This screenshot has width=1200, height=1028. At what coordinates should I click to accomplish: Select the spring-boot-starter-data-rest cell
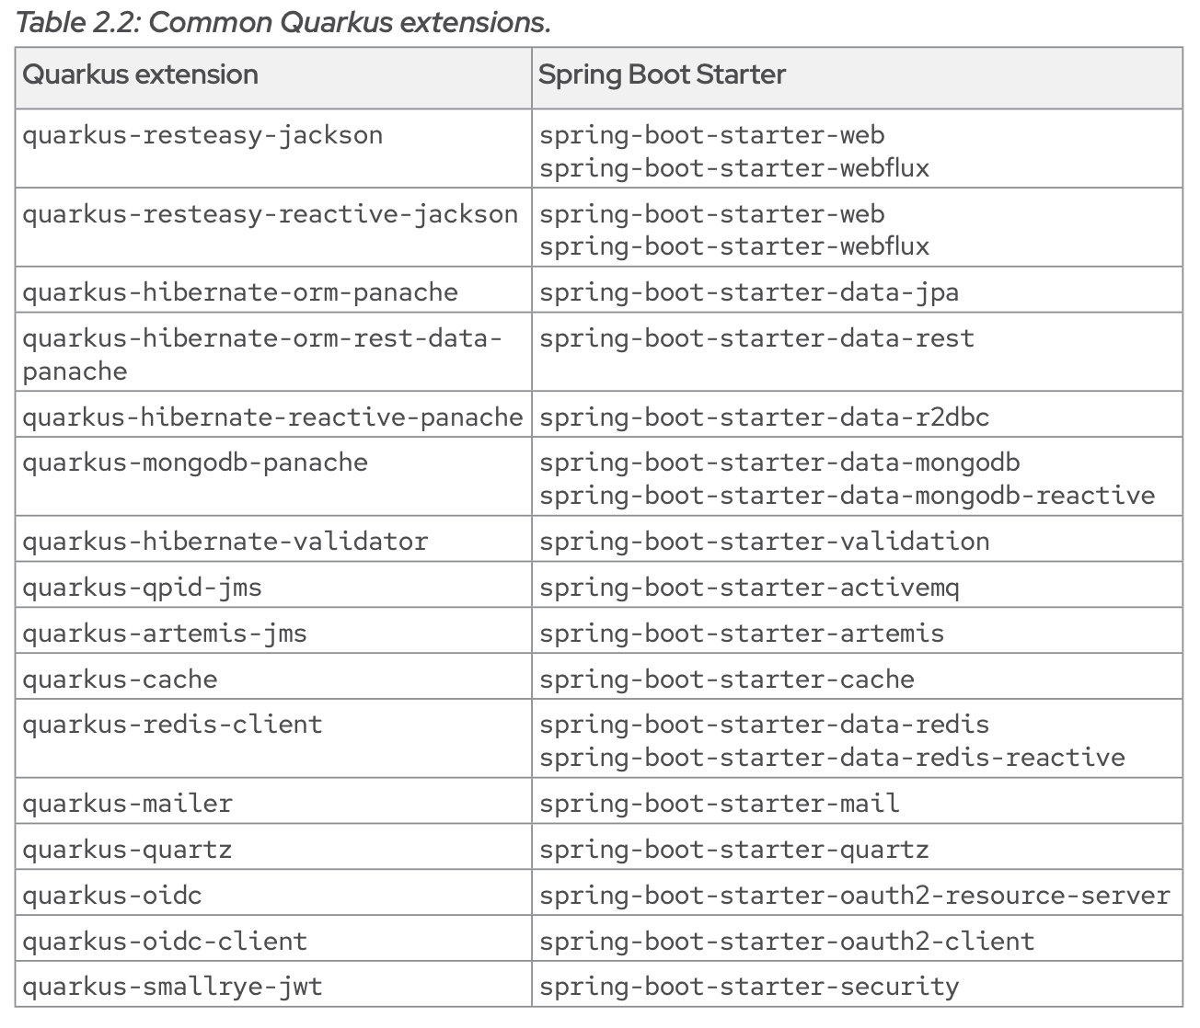click(x=756, y=338)
